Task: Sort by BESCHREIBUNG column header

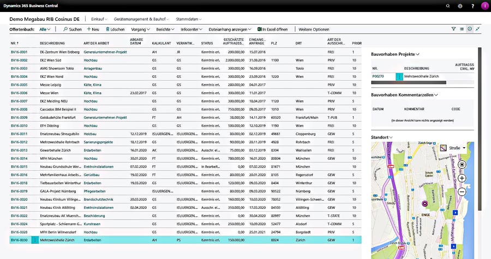Action: coord(52,43)
